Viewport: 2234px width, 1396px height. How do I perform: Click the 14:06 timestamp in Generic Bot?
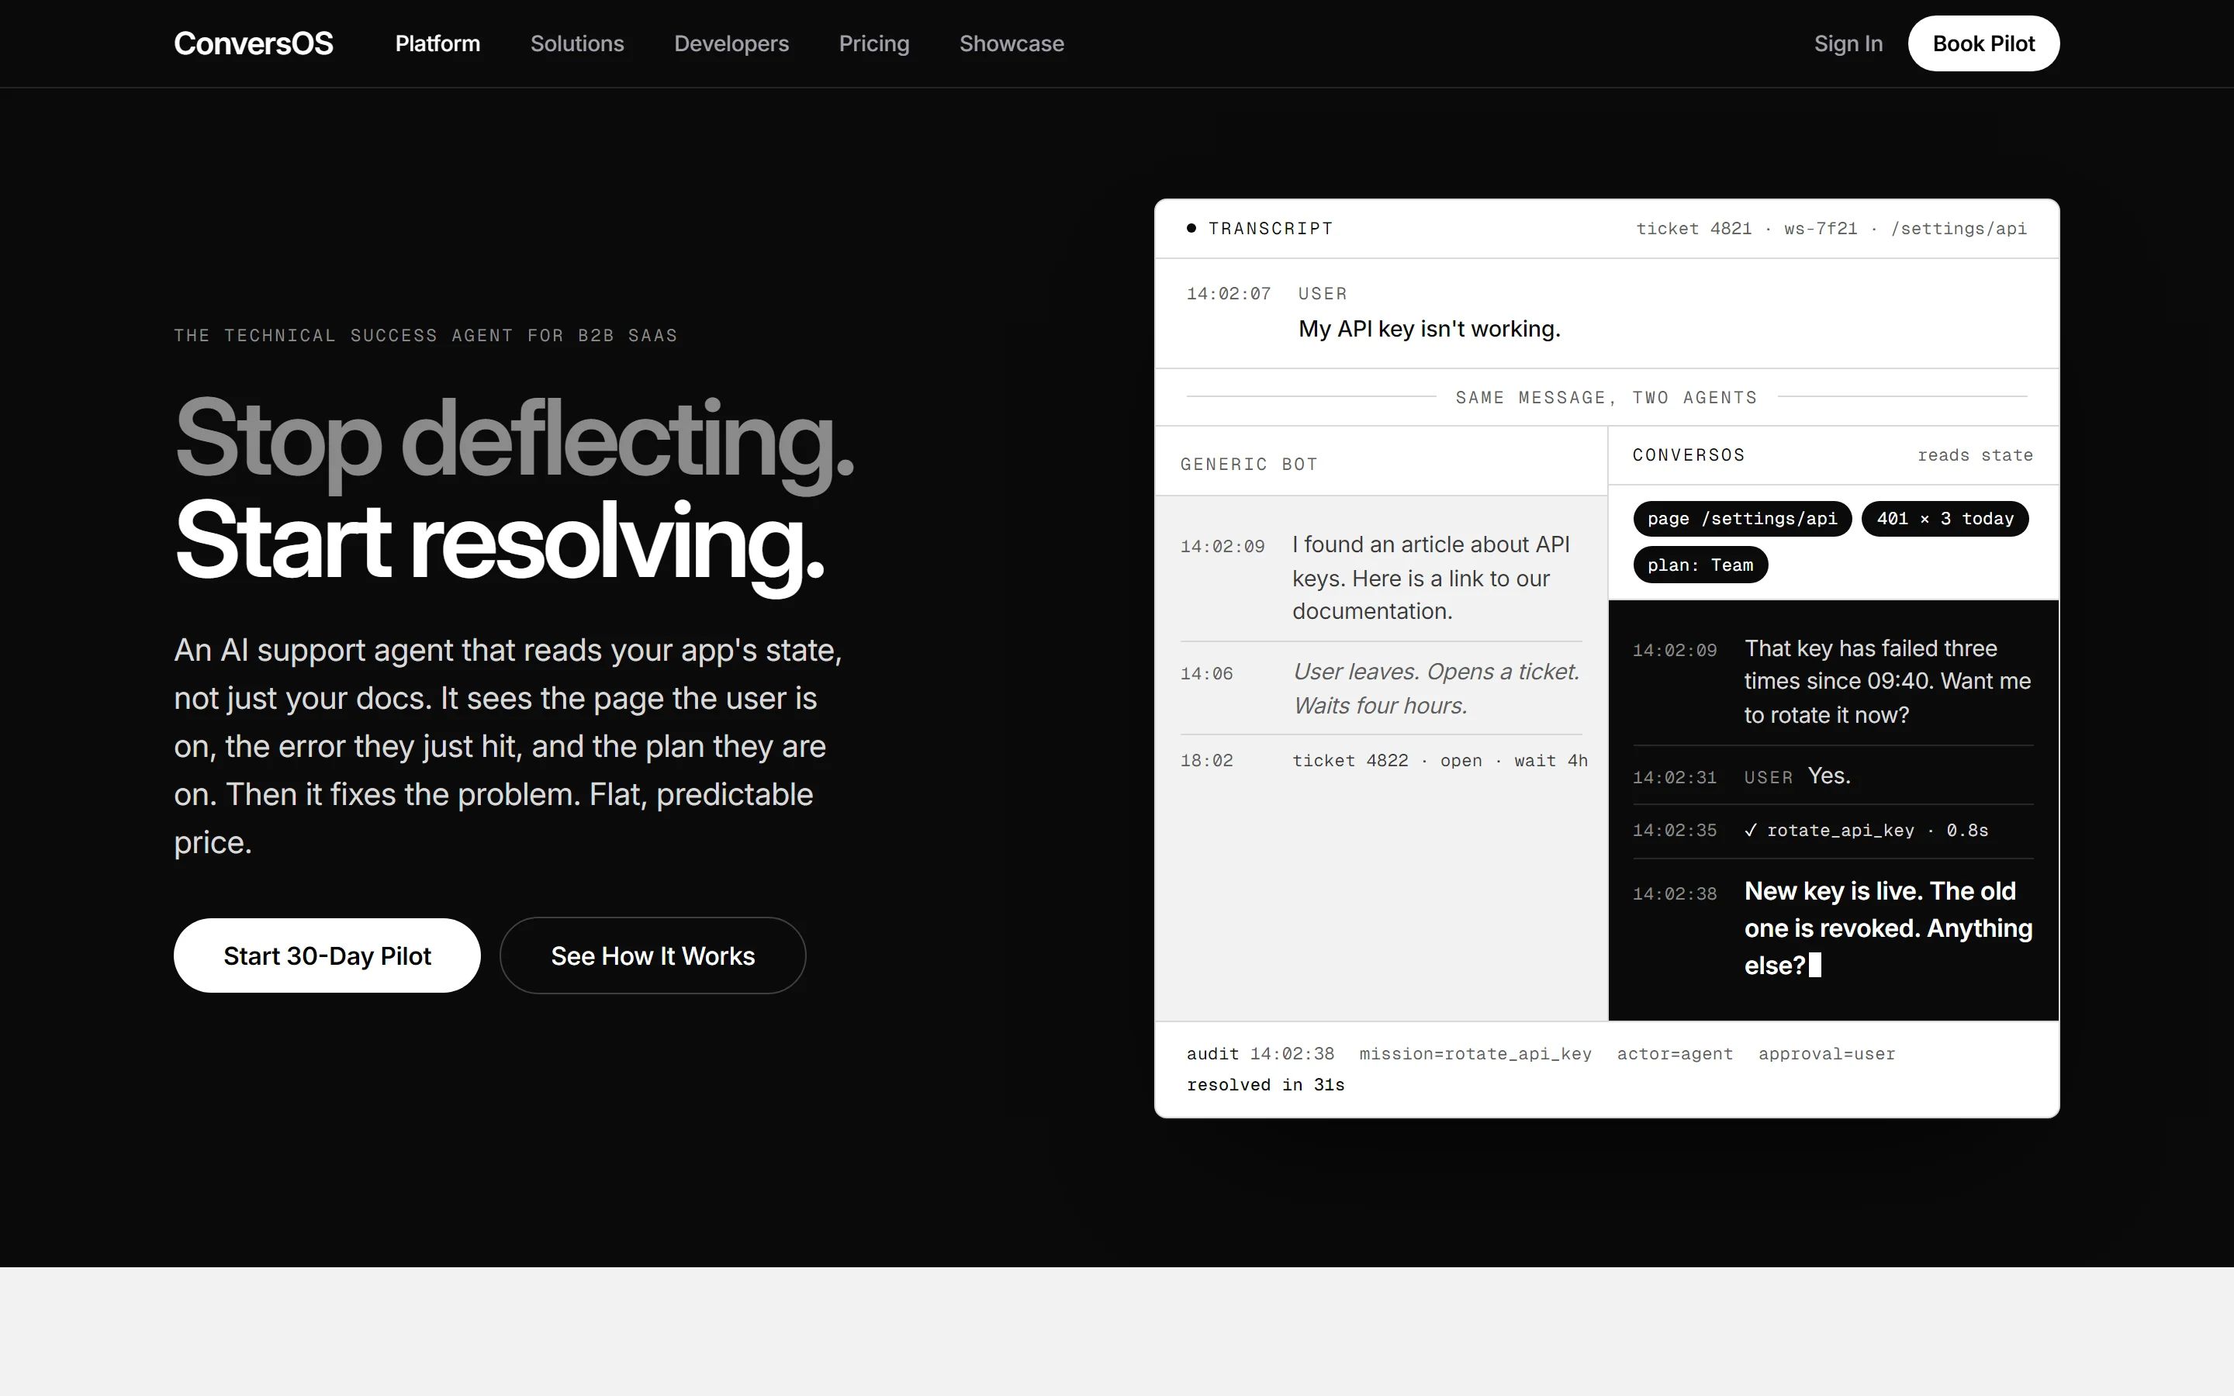(1206, 674)
